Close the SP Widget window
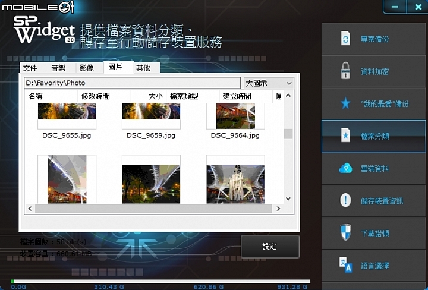The width and height of the screenshot is (428, 290). [418, 7]
